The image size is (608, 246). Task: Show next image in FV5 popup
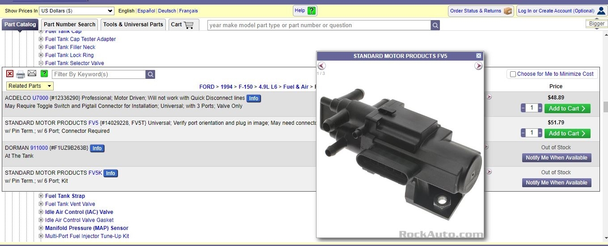(478, 66)
